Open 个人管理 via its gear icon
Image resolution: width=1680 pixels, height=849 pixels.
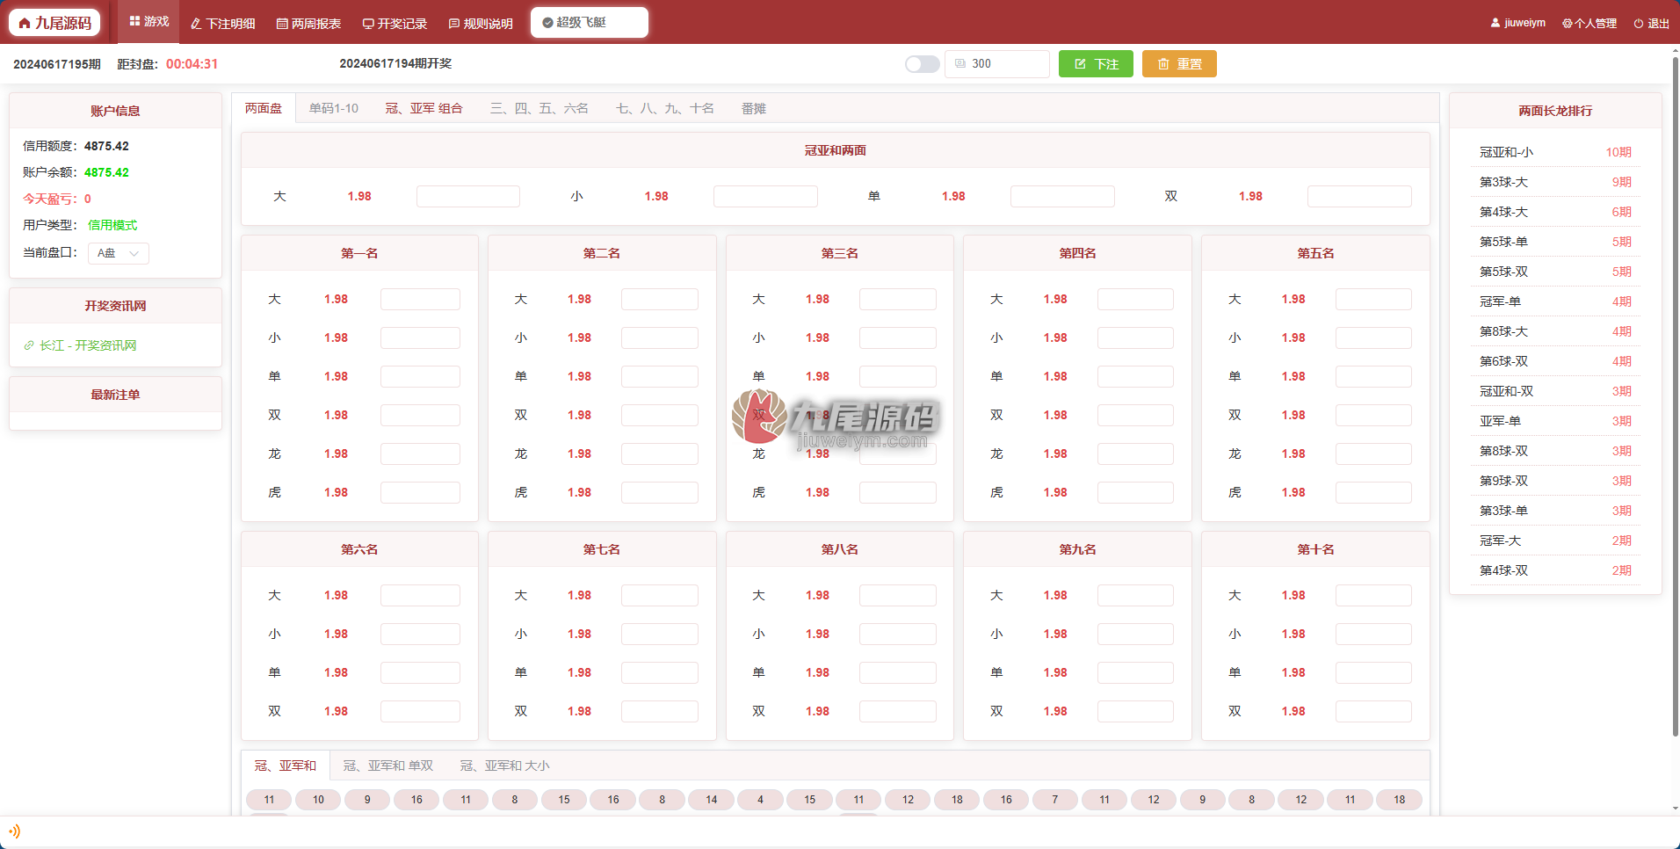[1568, 24]
